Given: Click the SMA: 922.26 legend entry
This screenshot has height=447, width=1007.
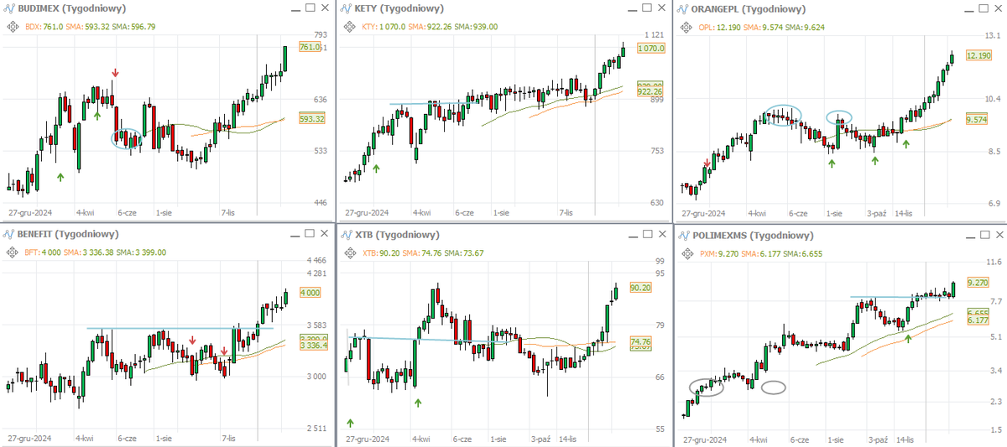Looking at the screenshot, I should click(x=431, y=26).
